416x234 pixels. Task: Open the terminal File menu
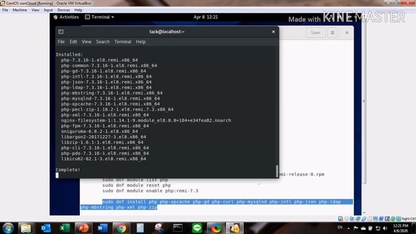coord(61,42)
